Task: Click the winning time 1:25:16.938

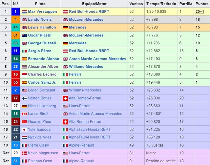Action: click(156, 12)
